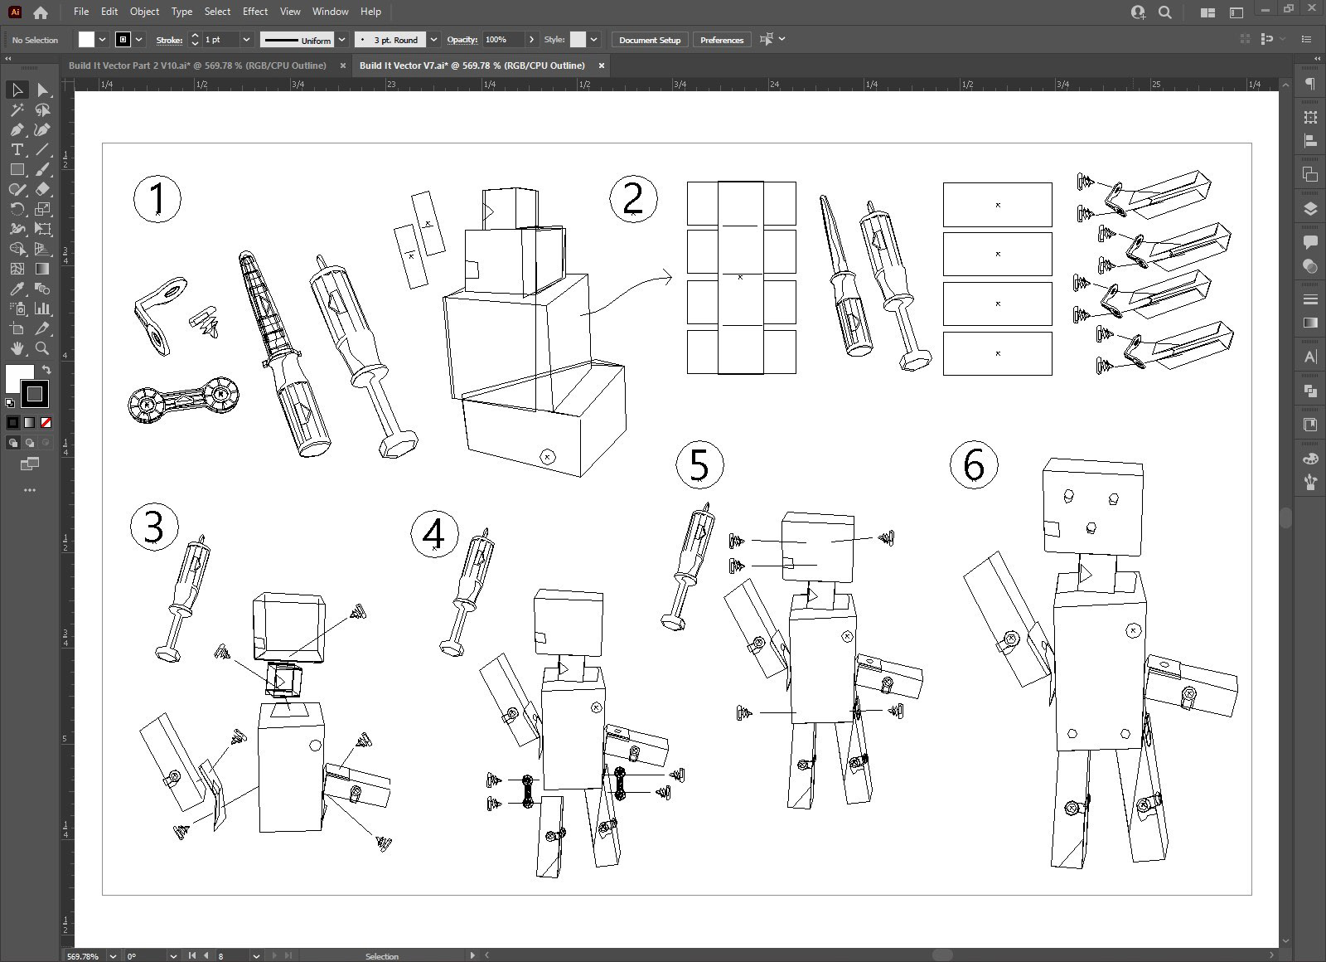Click the Preferences button
Screen dimensions: 1326x962
[722, 40]
